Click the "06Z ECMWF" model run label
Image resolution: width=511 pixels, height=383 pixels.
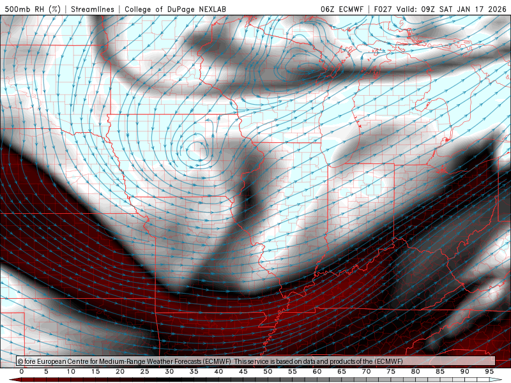(342, 9)
